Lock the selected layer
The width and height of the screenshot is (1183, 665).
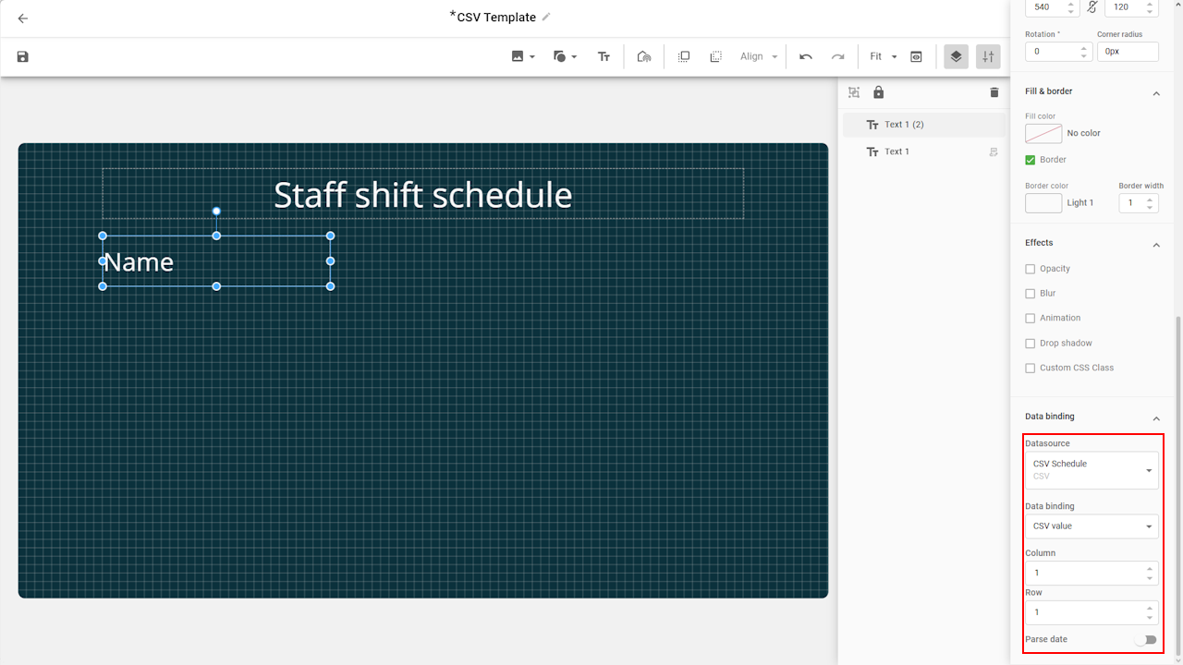pos(879,92)
